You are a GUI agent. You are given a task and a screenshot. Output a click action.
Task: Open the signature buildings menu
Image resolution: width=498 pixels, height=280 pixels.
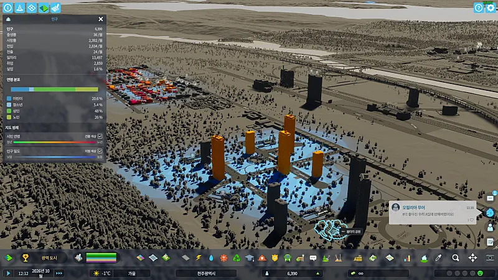point(166,258)
